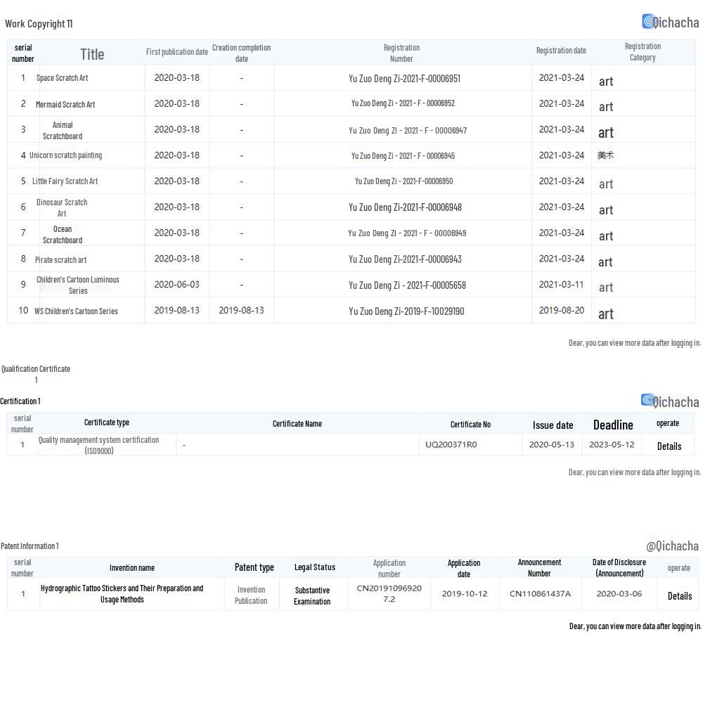This screenshot has height=703, width=703.
Task: Click the Registration Number column header
Action: (401, 53)
